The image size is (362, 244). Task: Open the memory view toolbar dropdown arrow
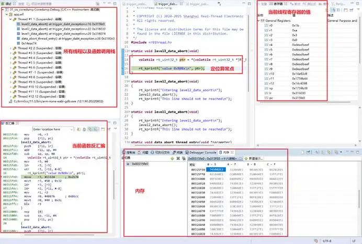tap(341, 152)
